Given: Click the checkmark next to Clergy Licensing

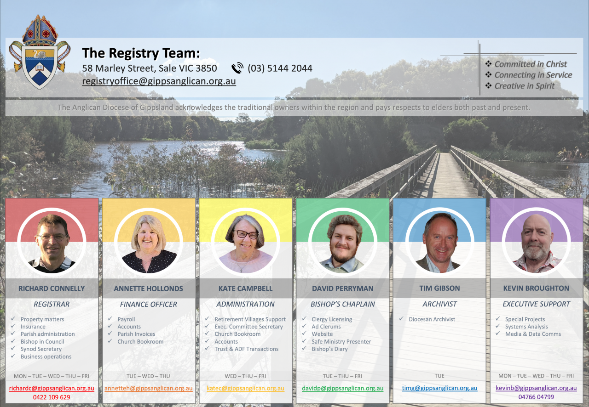Looking at the screenshot, I should coord(304,319).
